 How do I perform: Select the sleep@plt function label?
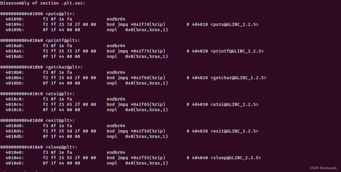point(61,147)
